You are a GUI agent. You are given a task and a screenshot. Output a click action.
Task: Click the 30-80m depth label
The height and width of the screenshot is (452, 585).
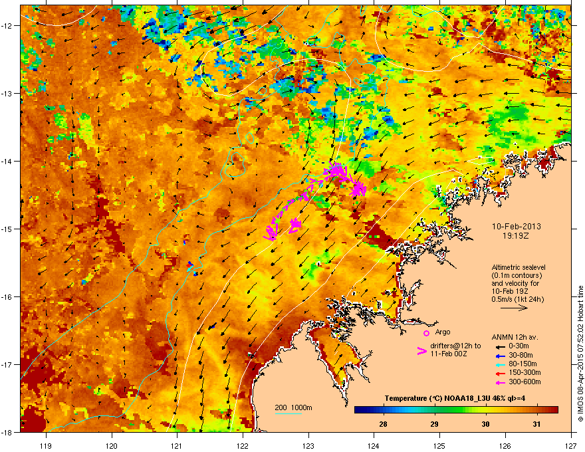pos(521,356)
